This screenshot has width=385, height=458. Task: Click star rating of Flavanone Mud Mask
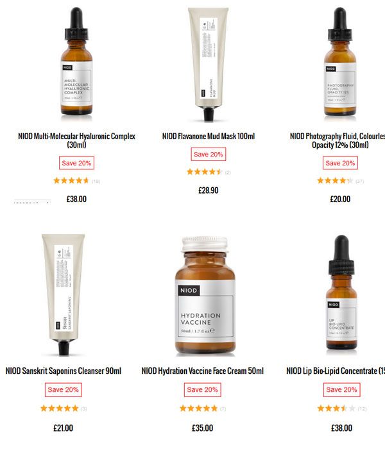205,172
